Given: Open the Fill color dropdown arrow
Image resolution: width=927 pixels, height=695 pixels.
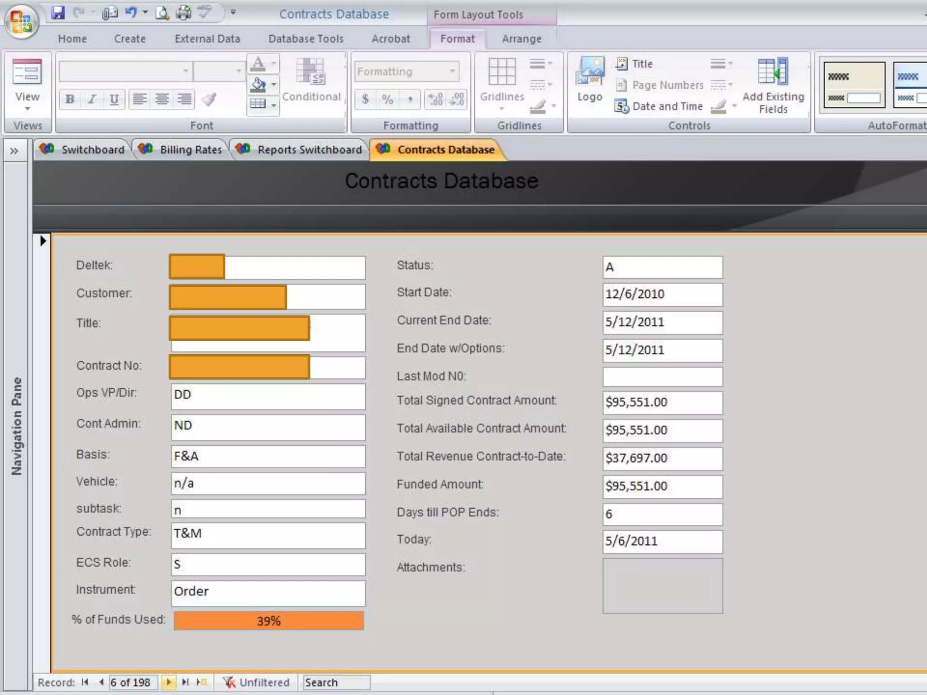Looking at the screenshot, I should point(274,85).
